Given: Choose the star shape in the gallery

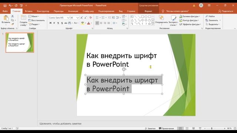Looking at the screenshot, I should click(149, 24).
